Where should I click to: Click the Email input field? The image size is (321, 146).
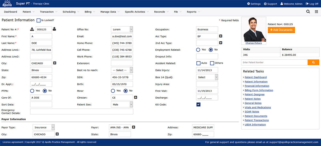(x=122, y=36)
